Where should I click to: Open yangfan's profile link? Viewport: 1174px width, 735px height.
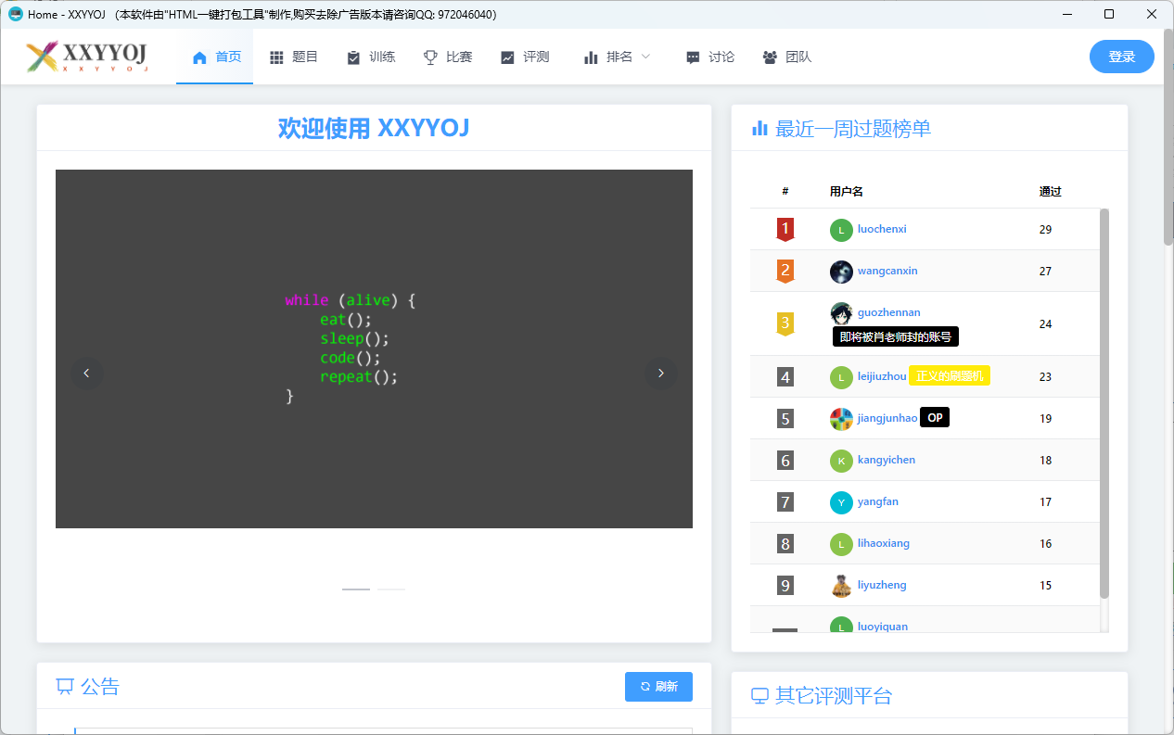click(x=878, y=501)
